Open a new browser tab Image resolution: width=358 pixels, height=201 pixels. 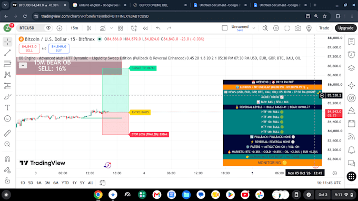315,5
